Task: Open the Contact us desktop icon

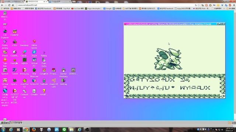Action: [x=24, y=93]
